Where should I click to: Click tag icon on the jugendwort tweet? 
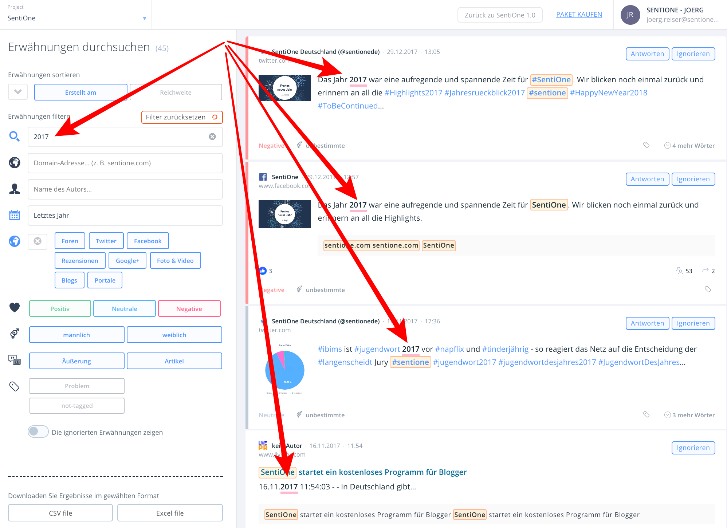point(647,414)
